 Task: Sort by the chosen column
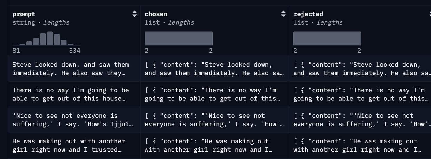point(283,14)
